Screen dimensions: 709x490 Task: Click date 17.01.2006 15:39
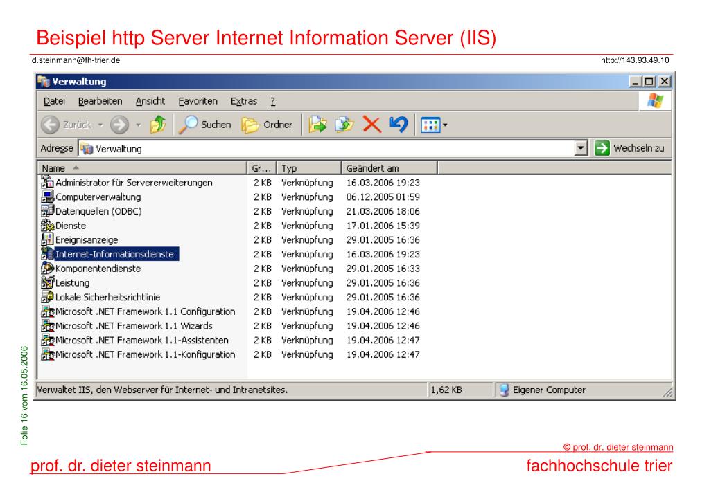click(383, 226)
